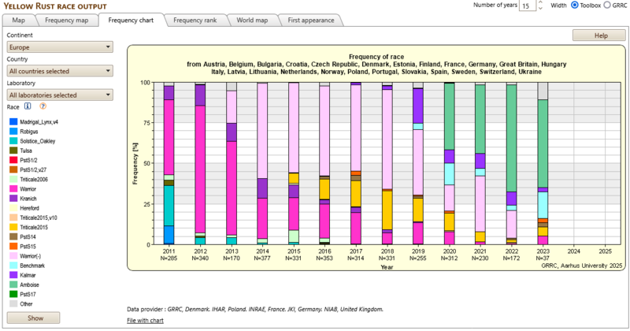Select the GRRC width radio button
This screenshot has width=630, height=331.
pos(606,6)
